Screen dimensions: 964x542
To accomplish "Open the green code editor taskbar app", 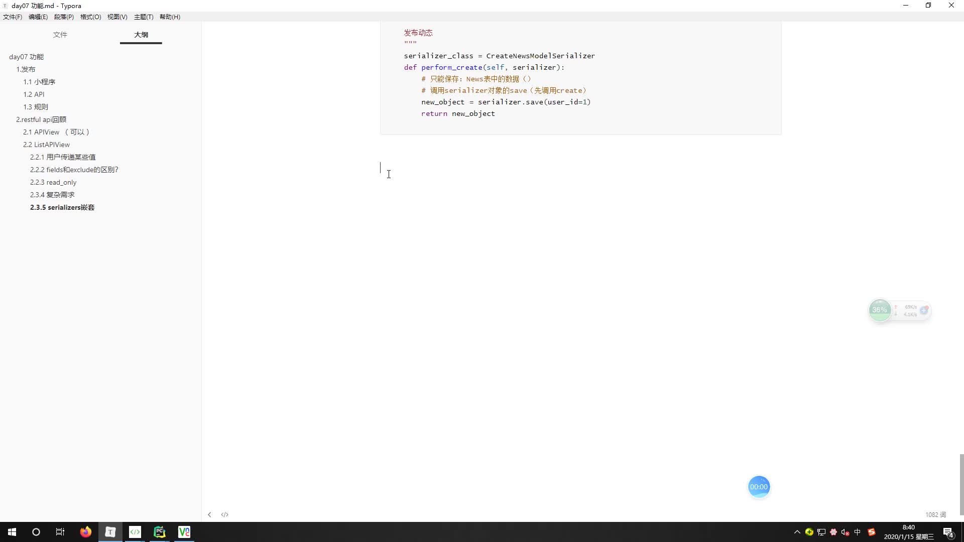I will (135, 532).
